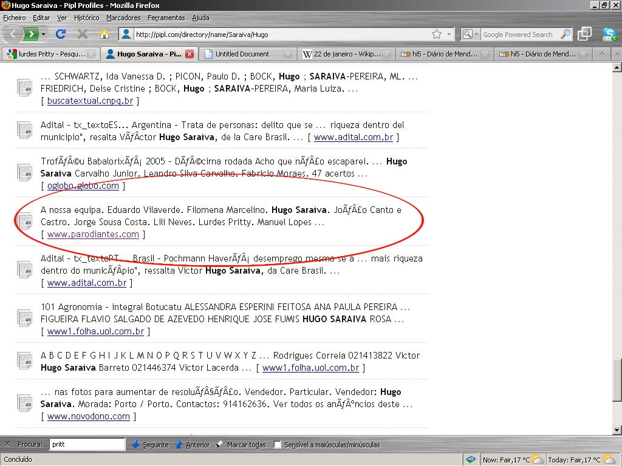This screenshot has width=622, height=466.
Task: Open www1.folha.uol.com.br link after Victor Lacerda
Action: (310, 368)
